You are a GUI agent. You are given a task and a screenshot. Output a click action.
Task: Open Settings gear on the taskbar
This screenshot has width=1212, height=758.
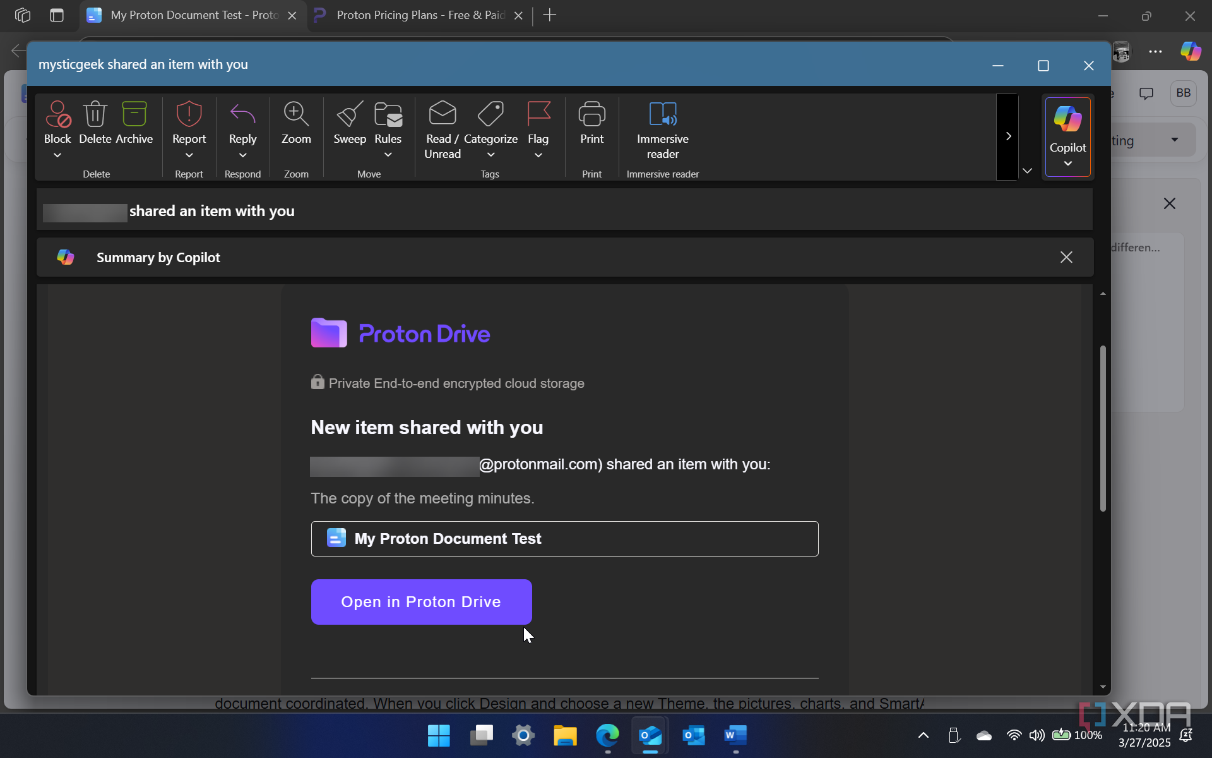pos(523,735)
